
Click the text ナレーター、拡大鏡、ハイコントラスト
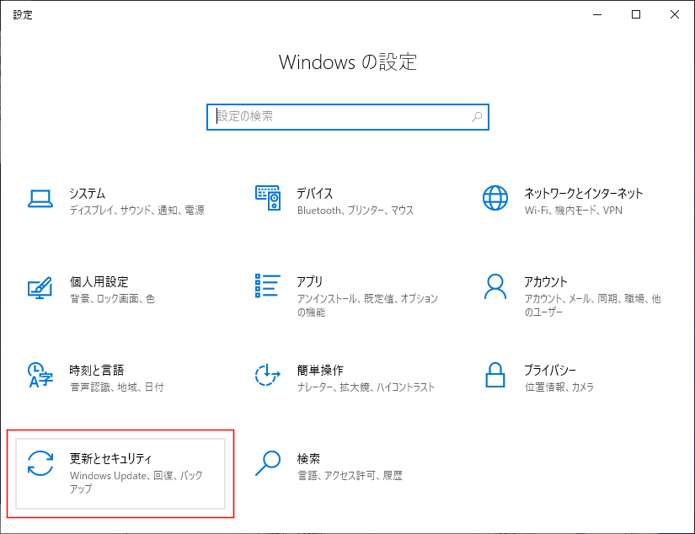click(x=366, y=387)
